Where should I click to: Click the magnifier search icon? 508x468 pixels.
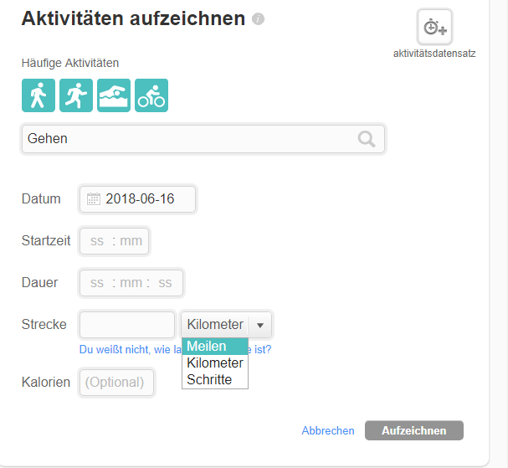[x=367, y=139]
